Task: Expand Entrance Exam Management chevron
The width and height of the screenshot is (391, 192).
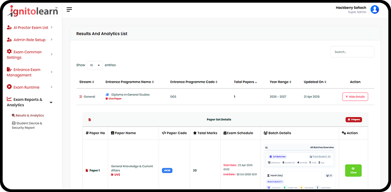Action: (52, 72)
